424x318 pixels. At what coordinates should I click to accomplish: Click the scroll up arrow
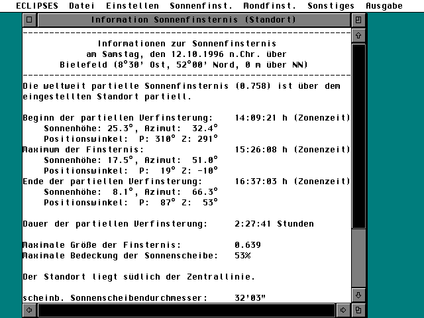(x=358, y=34)
